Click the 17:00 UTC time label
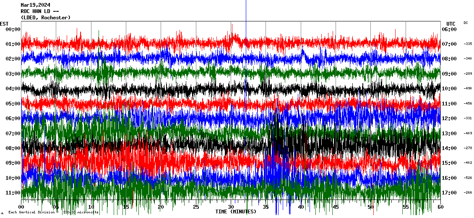Screen dimensions: 474x218 [x=449, y=193]
